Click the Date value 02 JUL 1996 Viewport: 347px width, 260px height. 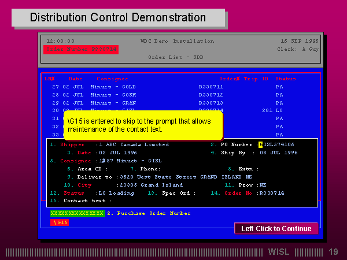point(118,153)
